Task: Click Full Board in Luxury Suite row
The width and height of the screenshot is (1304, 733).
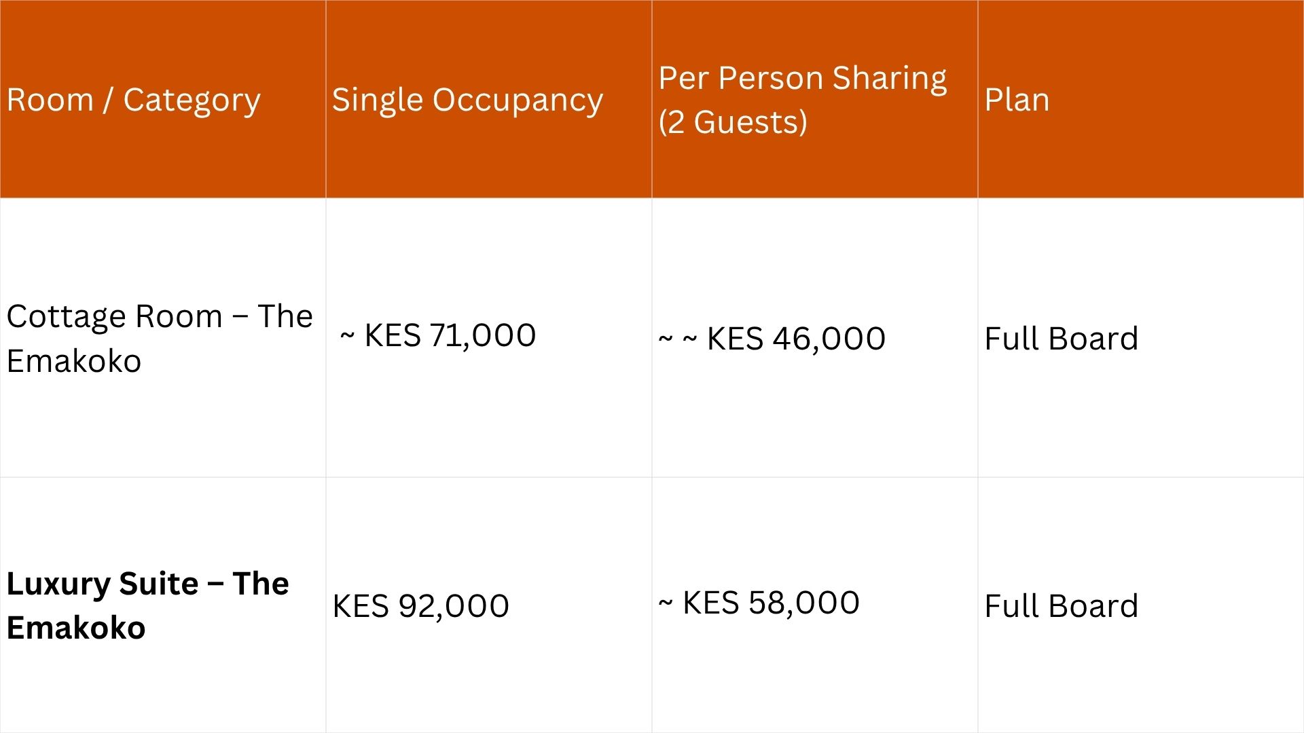Action: 1061,605
